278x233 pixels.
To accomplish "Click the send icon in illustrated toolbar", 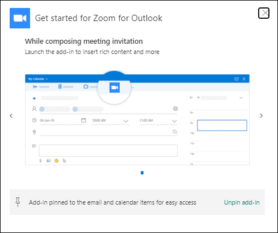I will [x=35, y=87].
